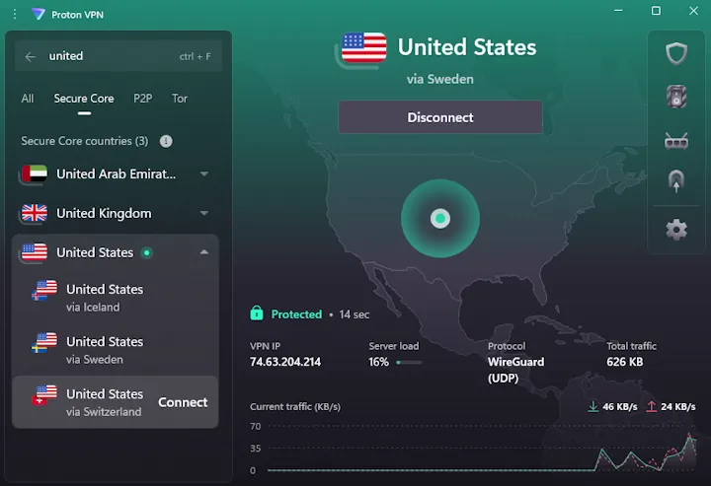This screenshot has height=486, width=711.
Task: Open Secure Core countries info icon
Action: pos(166,141)
